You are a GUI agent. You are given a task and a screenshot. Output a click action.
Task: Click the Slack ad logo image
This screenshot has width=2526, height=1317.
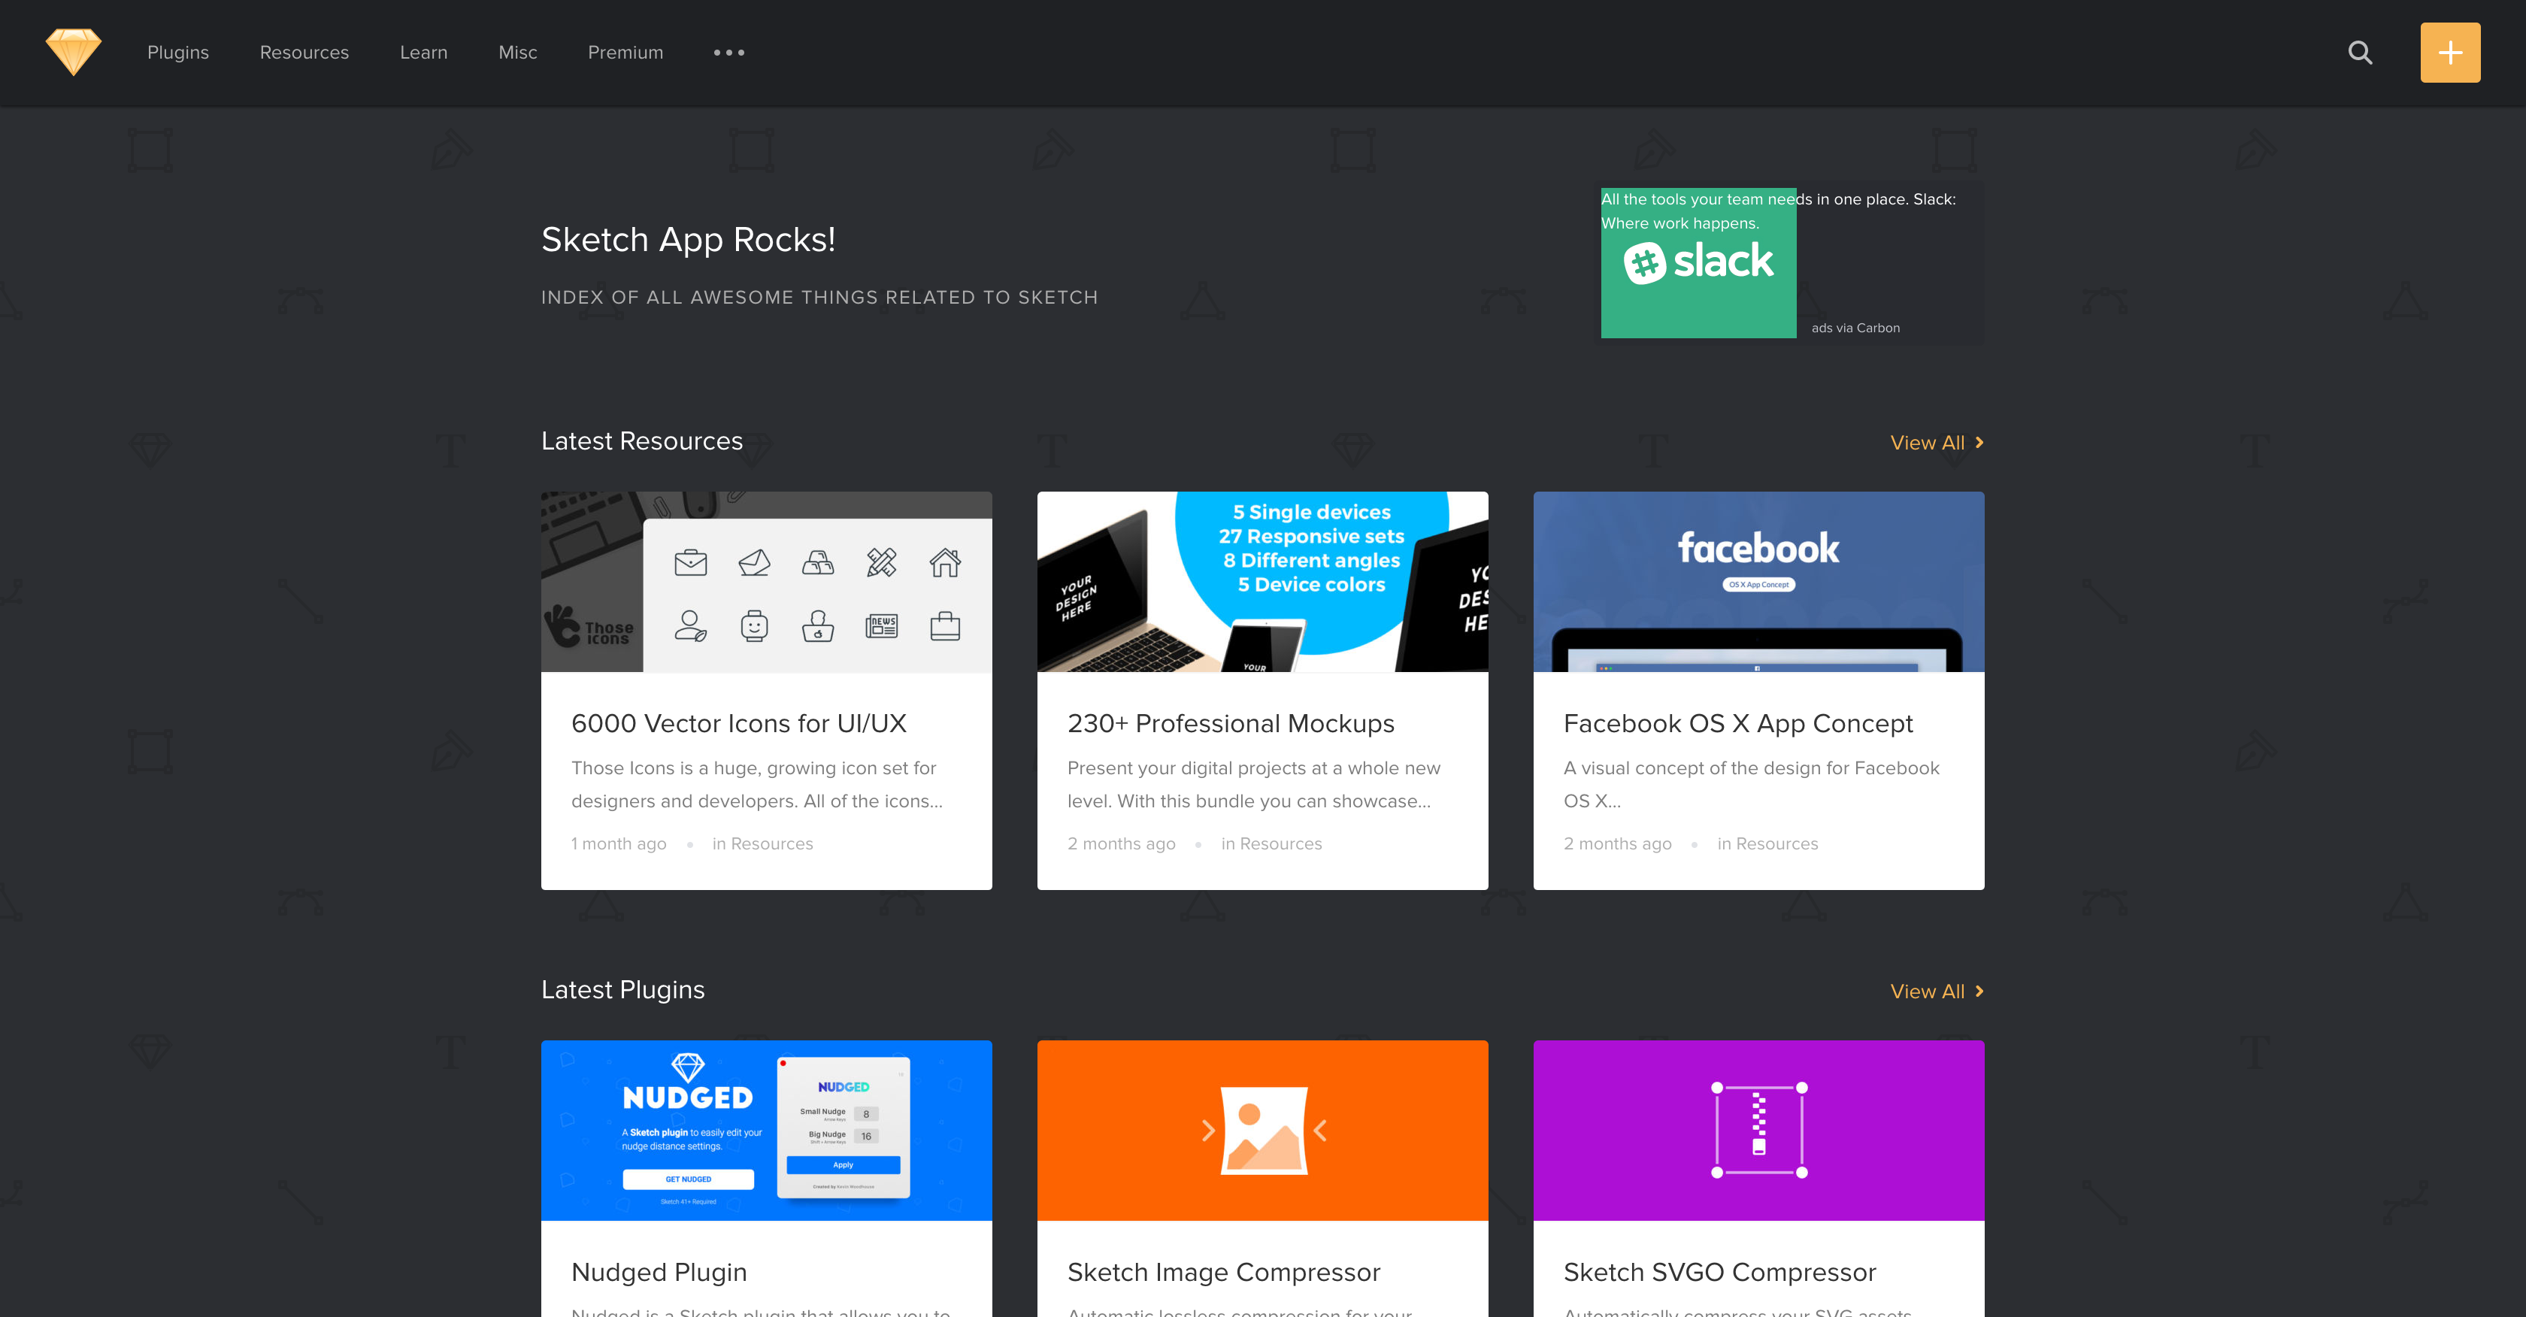pyautogui.click(x=1698, y=263)
